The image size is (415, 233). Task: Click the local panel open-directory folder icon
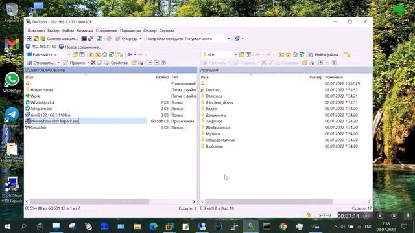pyautogui.click(x=75, y=54)
